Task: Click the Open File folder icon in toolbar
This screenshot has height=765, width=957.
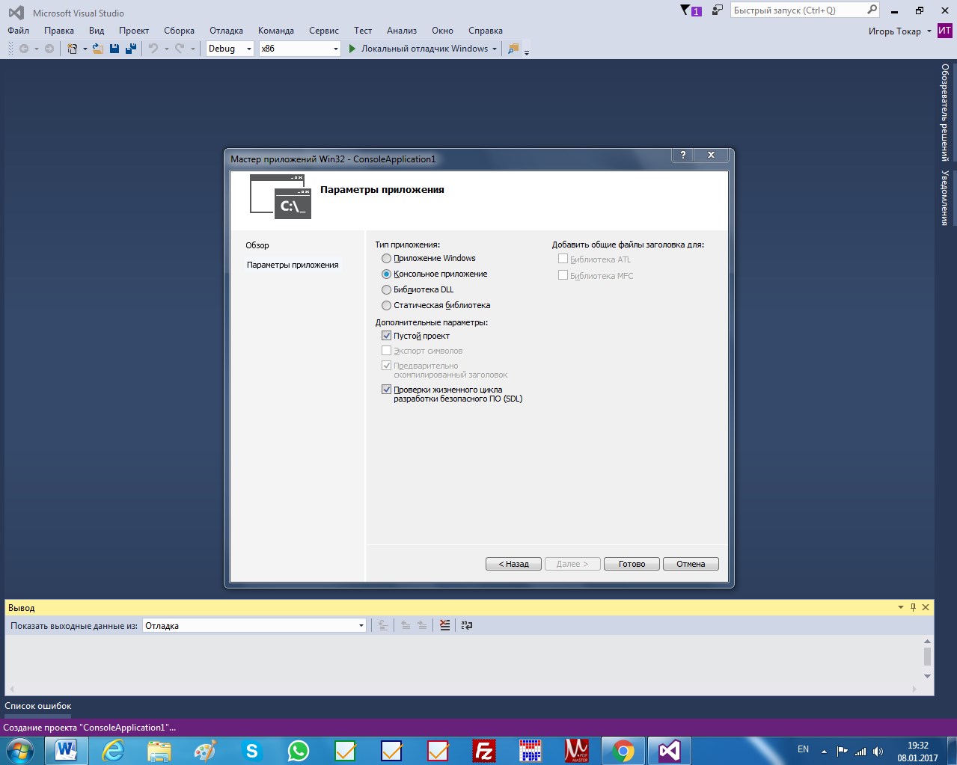Action: [98, 49]
